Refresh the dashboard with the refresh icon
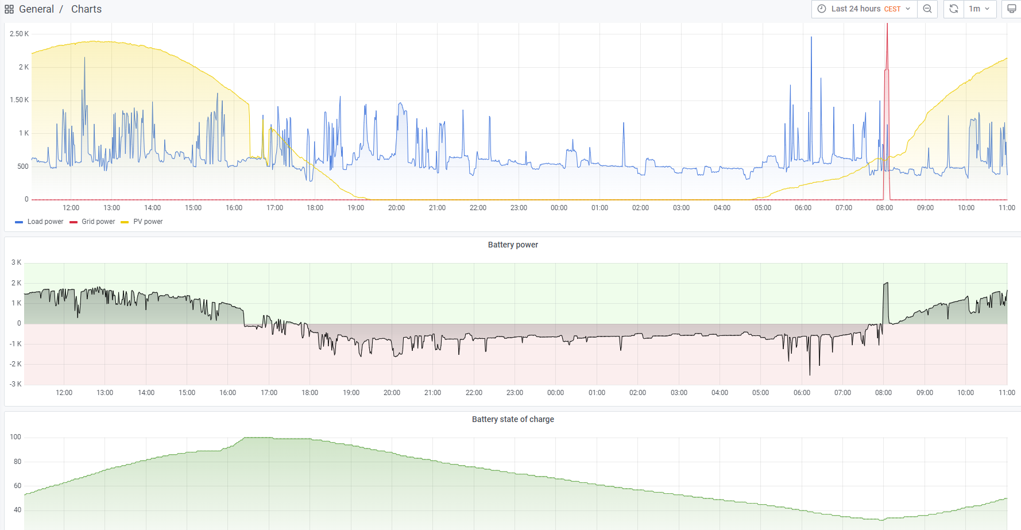Image resolution: width=1021 pixels, height=530 pixels. pos(954,9)
